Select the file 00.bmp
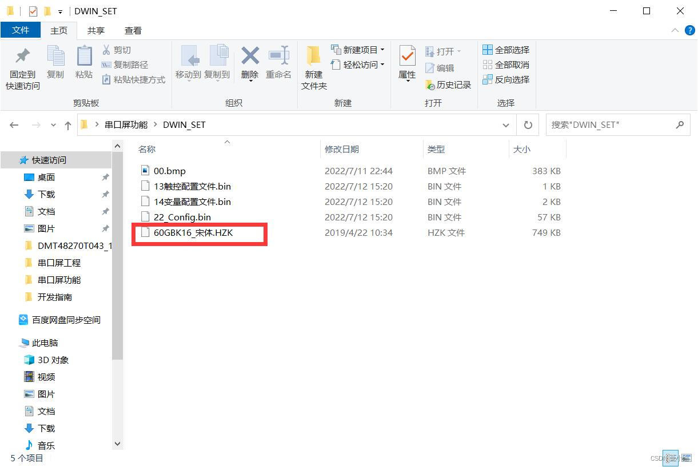The width and height of the screenshot is (698, 467). (x=169, y=171)
